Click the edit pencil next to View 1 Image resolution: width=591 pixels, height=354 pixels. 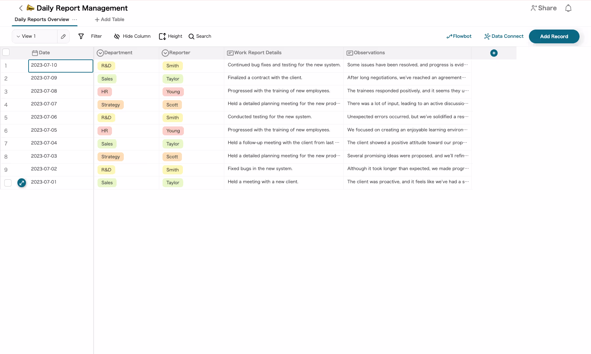pyautogui.click(x=63, y=36)
